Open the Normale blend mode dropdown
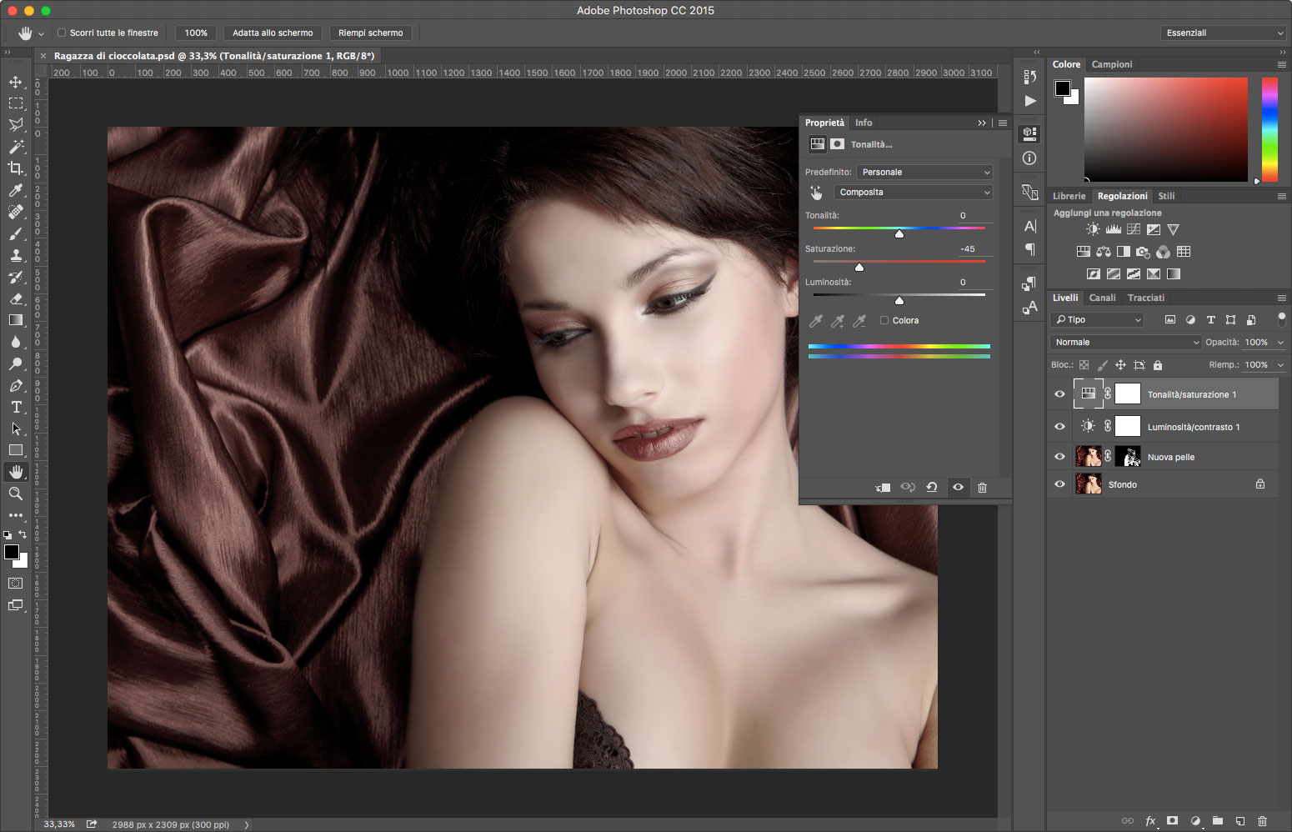1292x832 pixels. (x=1125, y=342)
